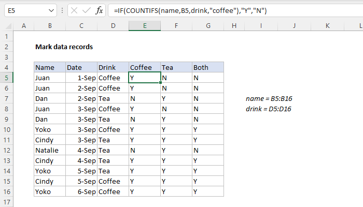Select column G header
363x207 pixels.
click(x=208, y=25)
